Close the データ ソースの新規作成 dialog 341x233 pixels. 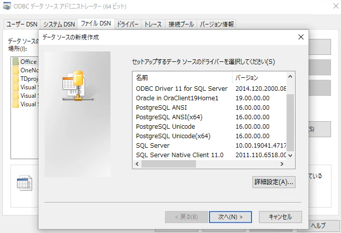[x=301, y=37]
